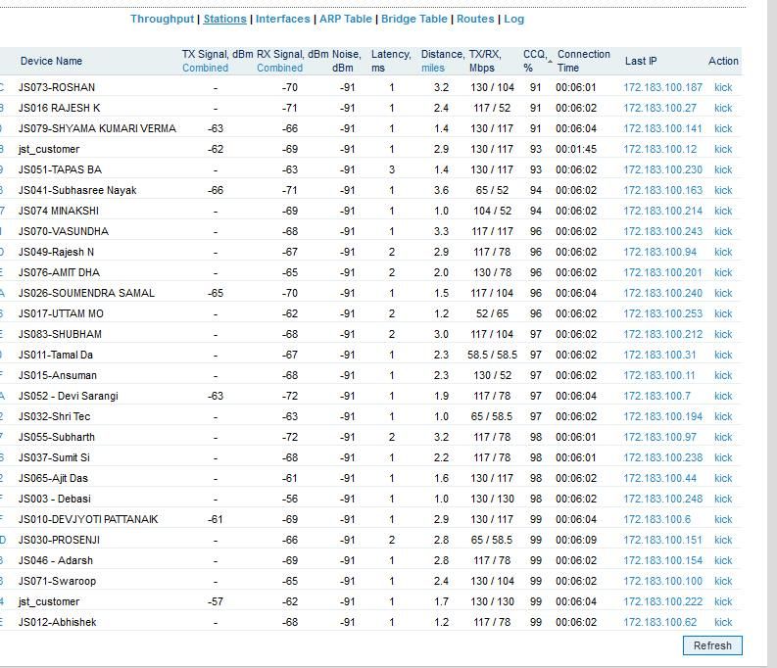Viewport: 777px width, 668px height.
Task: Click the Refresh button
Action: [x=712, y=645]
